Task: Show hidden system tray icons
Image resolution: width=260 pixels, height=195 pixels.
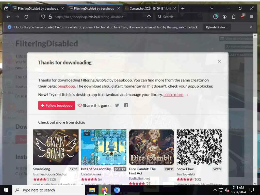Action: click(x=215, y=190)
